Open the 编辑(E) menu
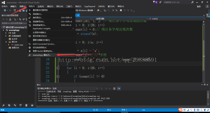 14,6
